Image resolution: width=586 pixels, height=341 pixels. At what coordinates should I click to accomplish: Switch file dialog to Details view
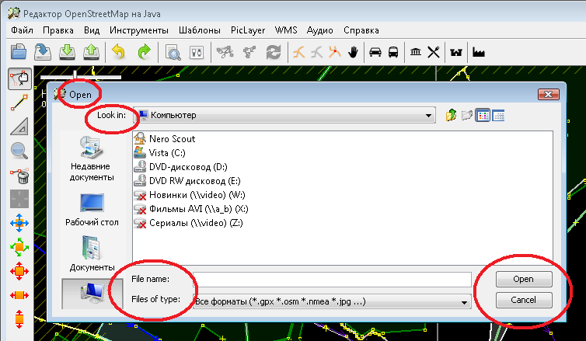pos(498,115)
